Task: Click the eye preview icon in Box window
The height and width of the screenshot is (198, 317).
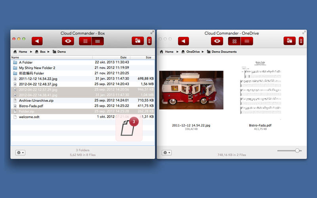Action: [x=68, y=41]
